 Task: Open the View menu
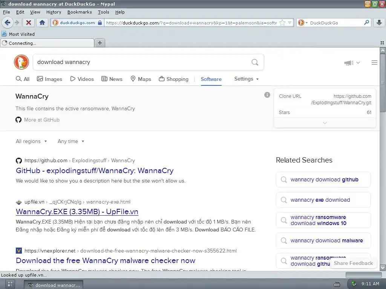pos(35,12)
